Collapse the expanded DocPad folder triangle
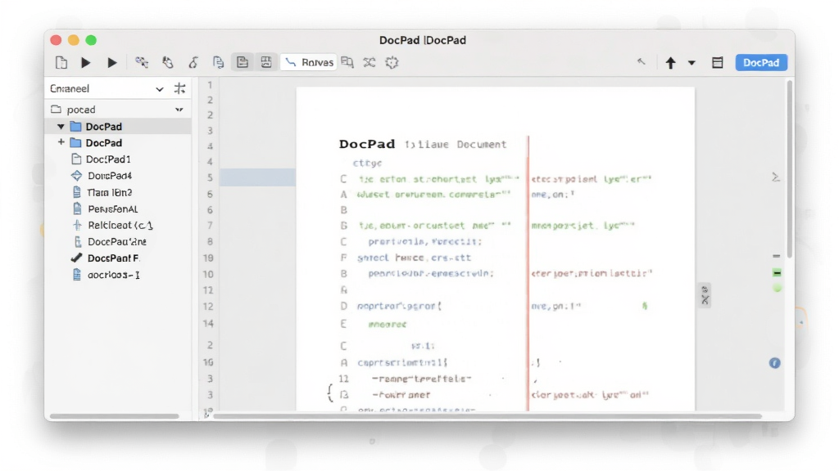Image resolution: width=839 pixels, height=471 pixels. tap(61, 127)
